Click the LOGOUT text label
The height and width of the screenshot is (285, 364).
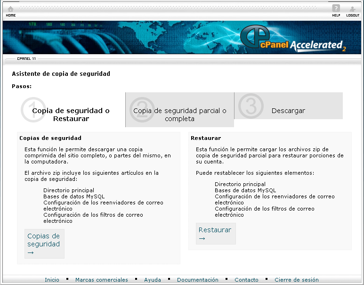[x=353, y=16]
